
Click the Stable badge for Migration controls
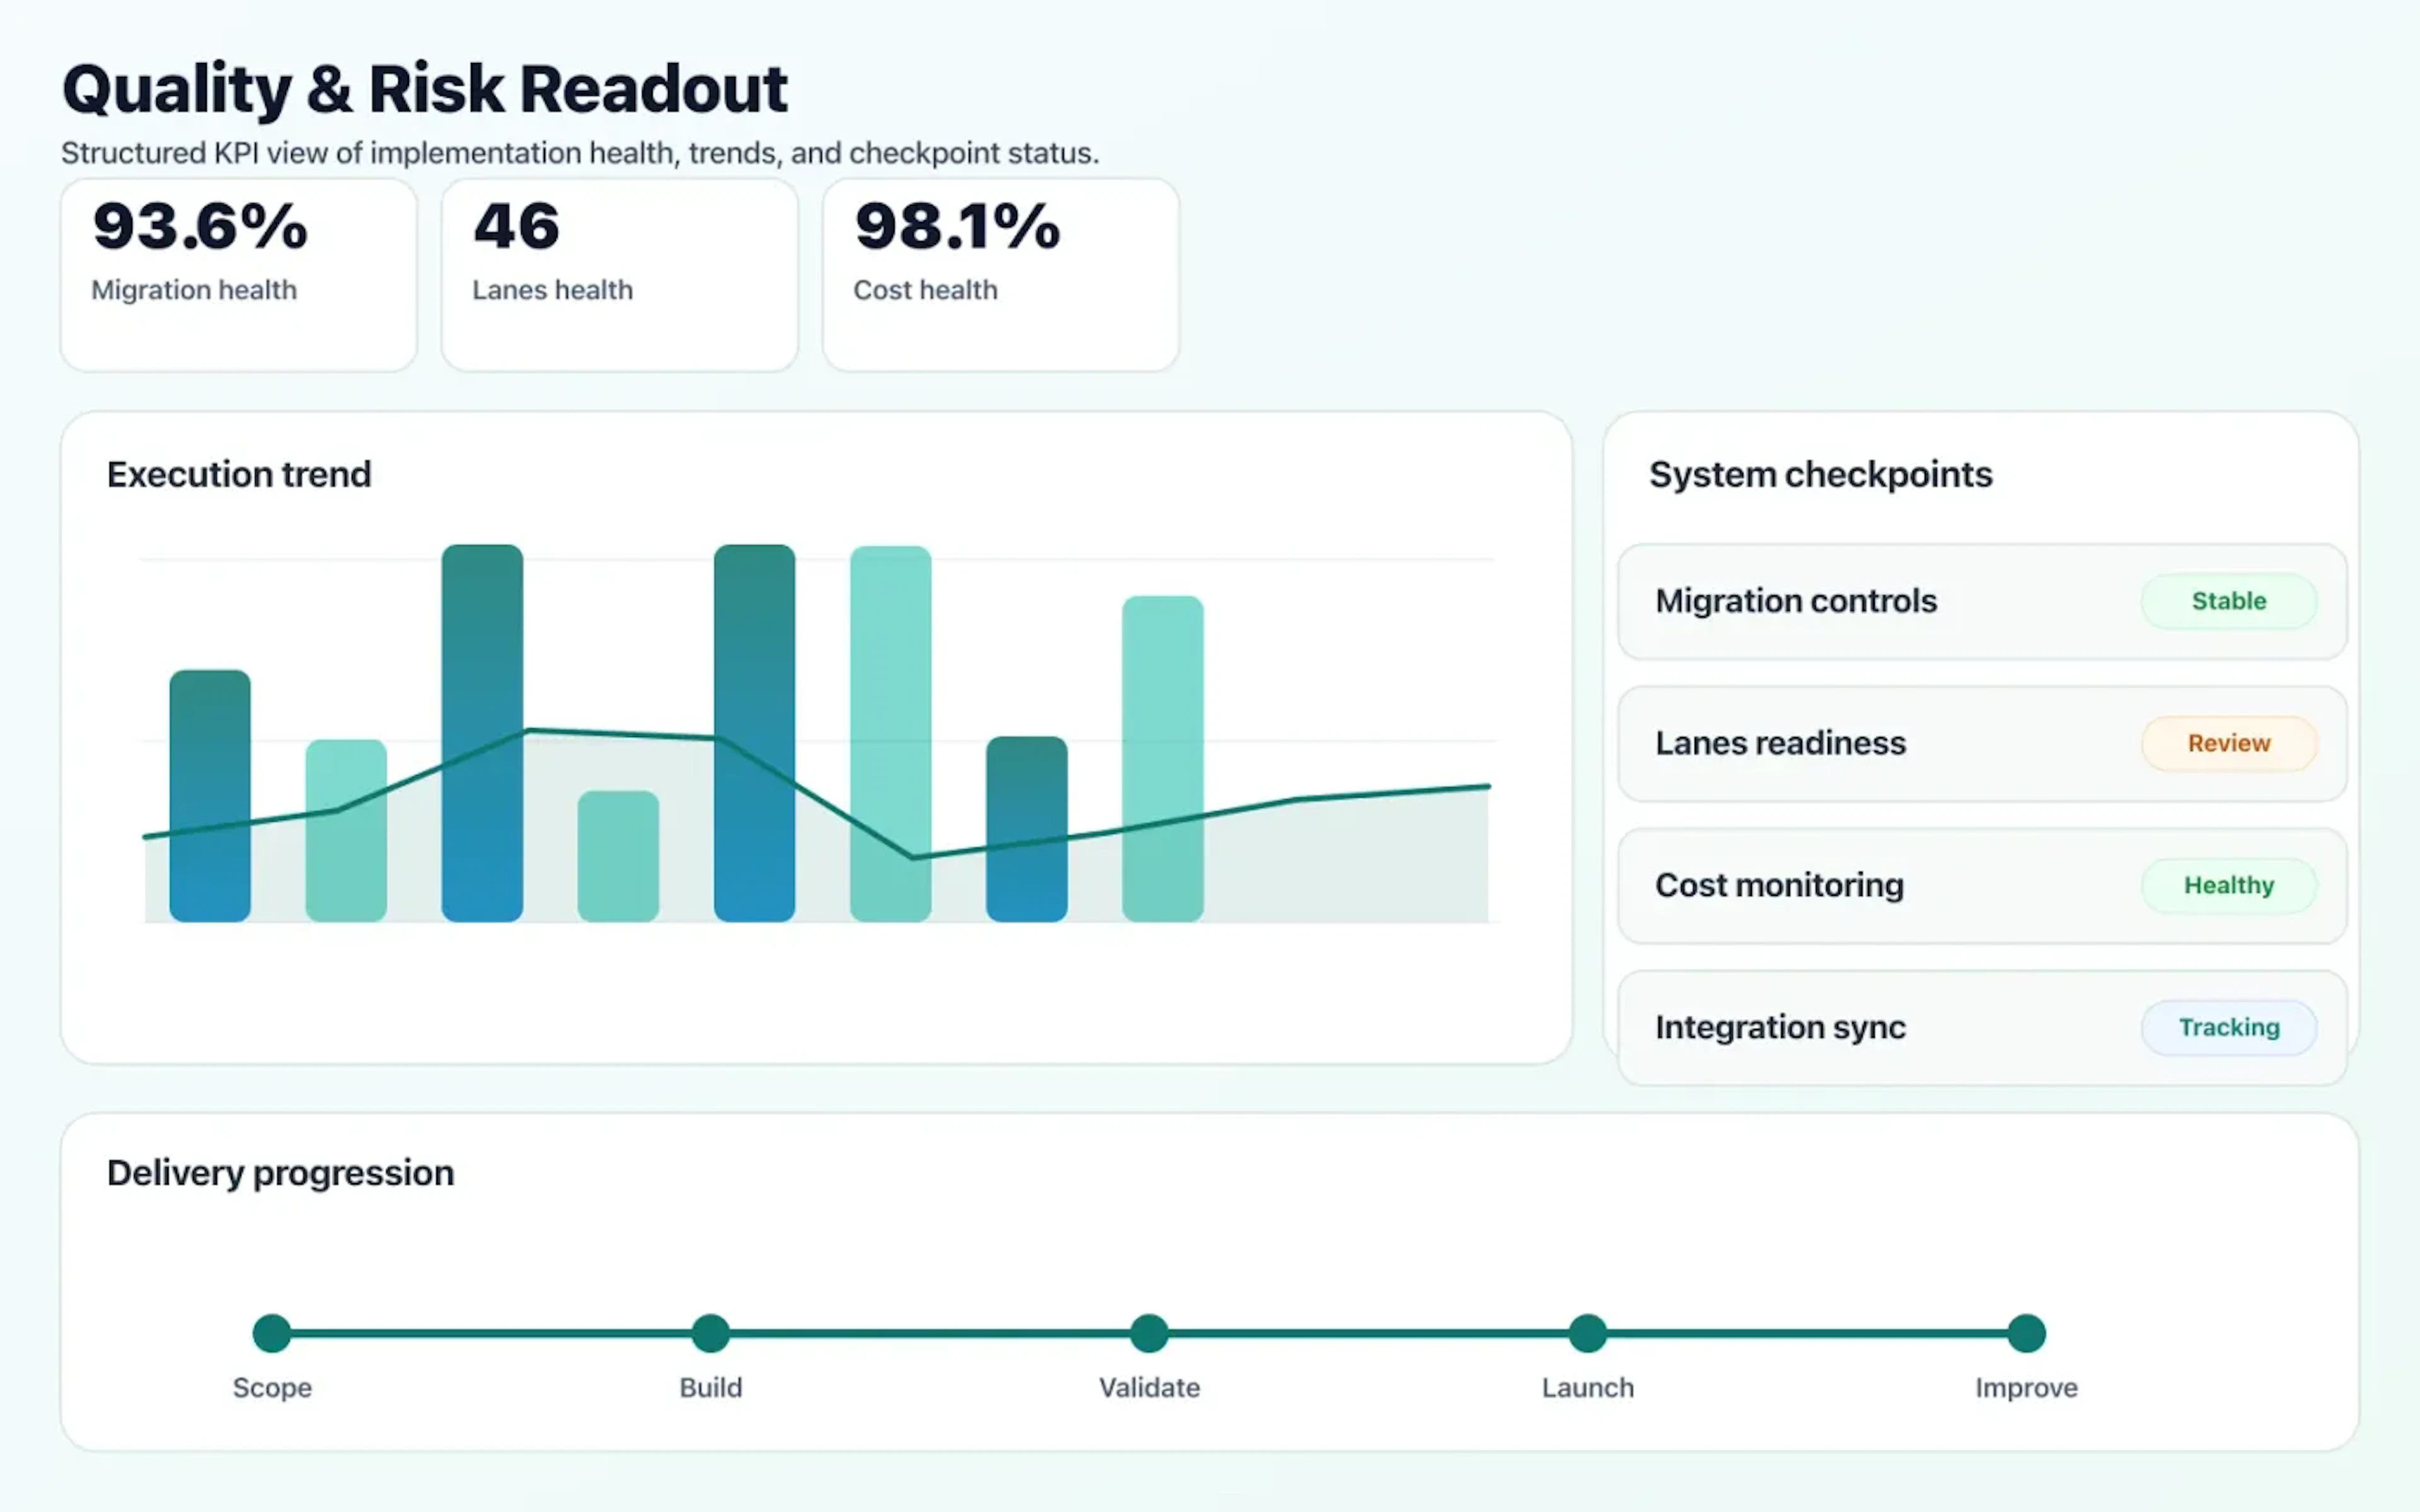click(2229, 601)
